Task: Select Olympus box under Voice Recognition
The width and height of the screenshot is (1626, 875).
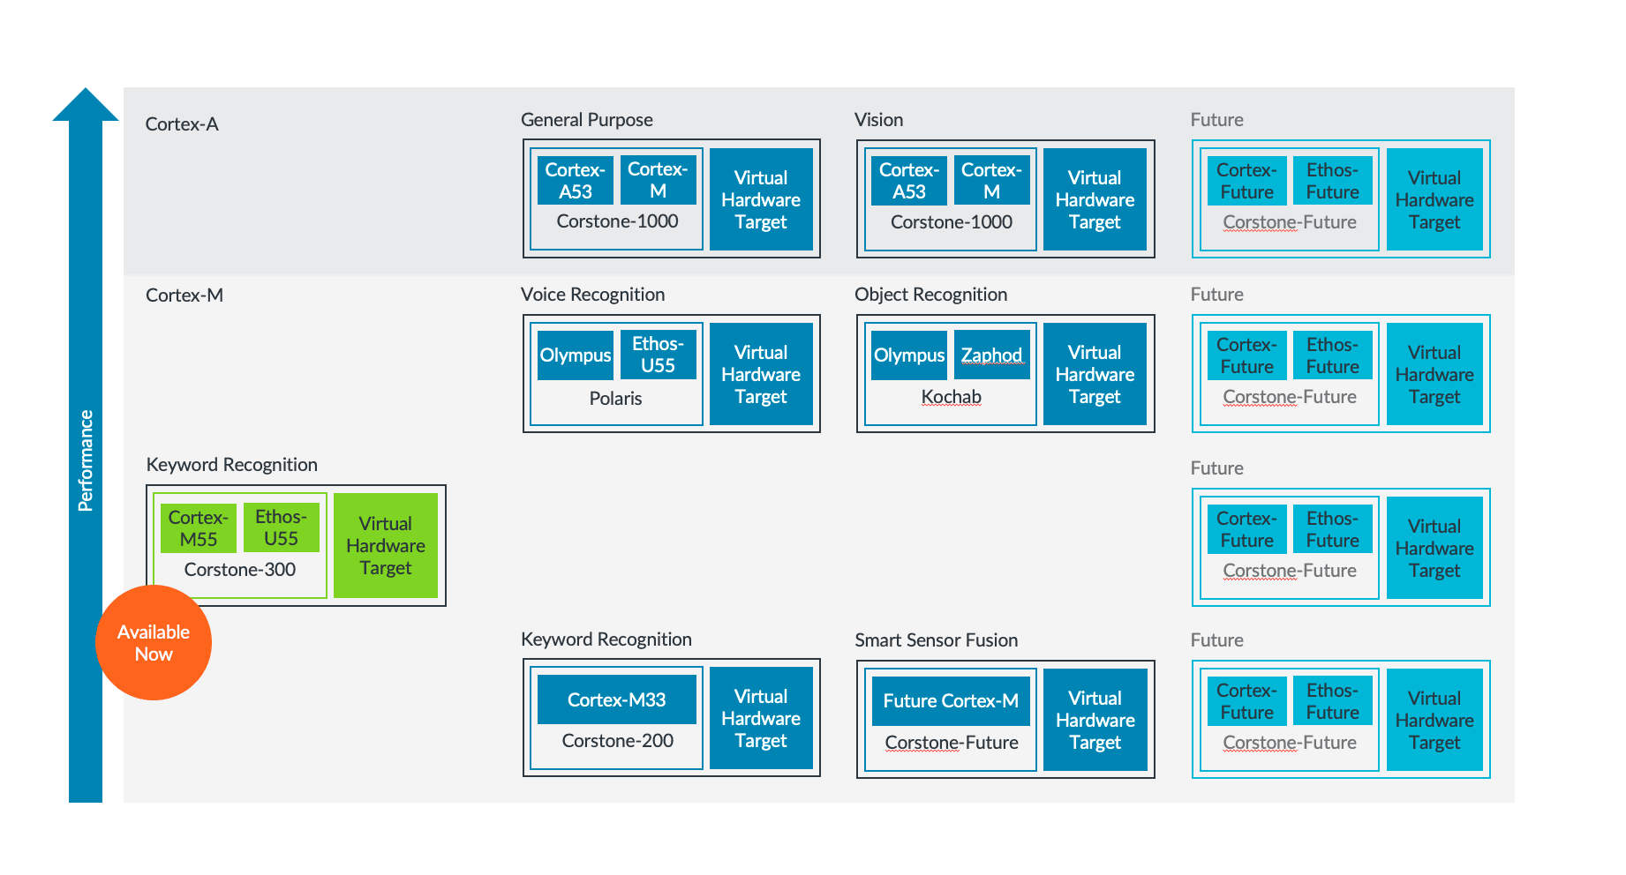Action: click(575, 355)
